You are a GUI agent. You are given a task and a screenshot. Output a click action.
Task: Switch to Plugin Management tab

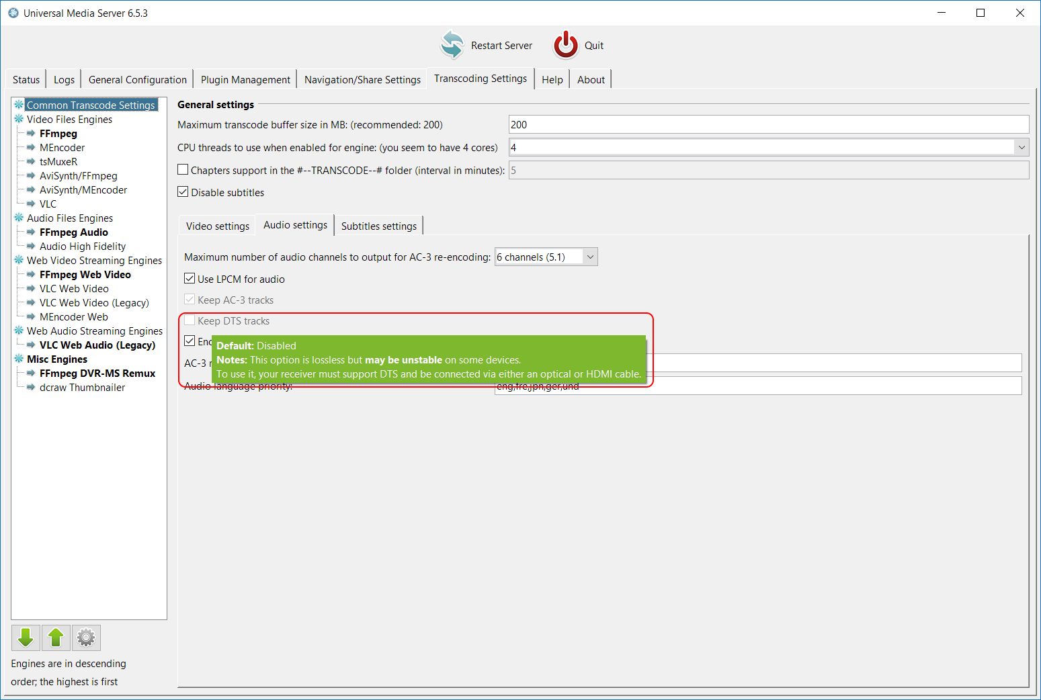click(x=245, y=79)
